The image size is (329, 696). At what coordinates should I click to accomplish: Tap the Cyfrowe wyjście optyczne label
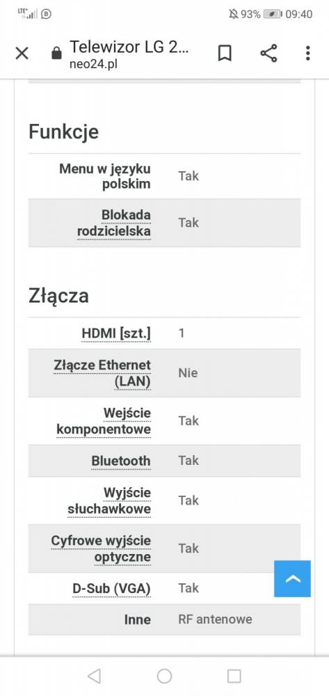(x=101, y=548)
